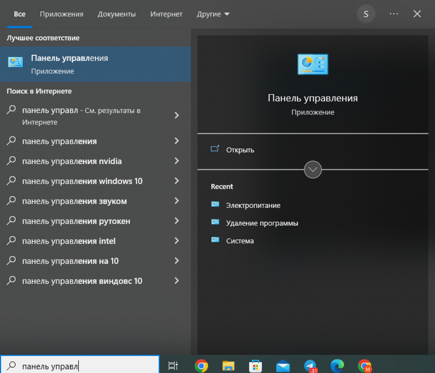This screenshot has width=435, height=373.
Task: Launch File Explorer from the taskbar
Action: coord(228,366)
